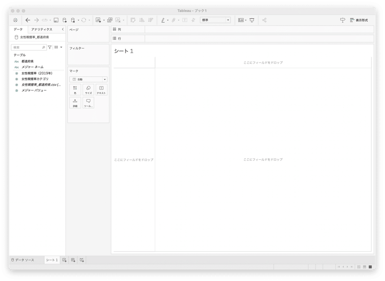Click the シート 1 title

coord(124,51)
